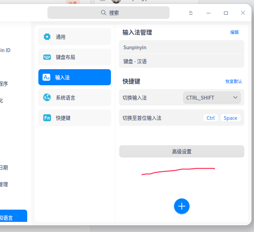Select the 输入法 section

tap(75, 77)
